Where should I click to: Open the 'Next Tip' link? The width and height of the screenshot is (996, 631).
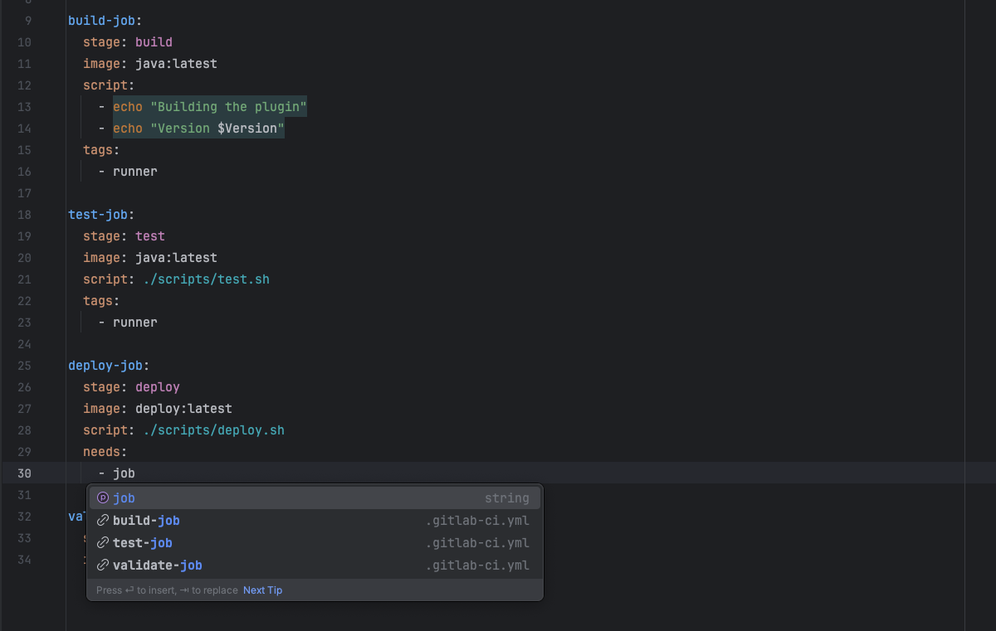pos(262,590)
